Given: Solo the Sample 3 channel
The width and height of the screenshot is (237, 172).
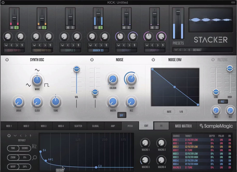Looking at the screenshot, I should tap(72, 28).
